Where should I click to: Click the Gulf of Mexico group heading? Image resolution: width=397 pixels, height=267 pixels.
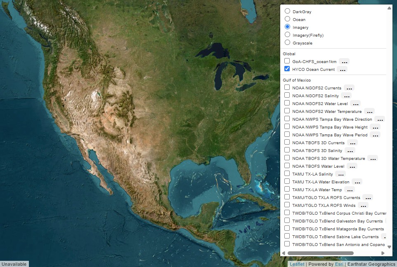click(297, 80)
